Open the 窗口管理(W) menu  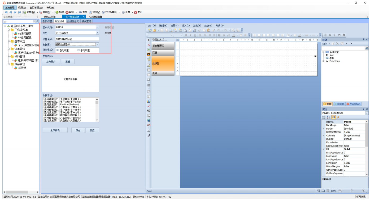36,8
